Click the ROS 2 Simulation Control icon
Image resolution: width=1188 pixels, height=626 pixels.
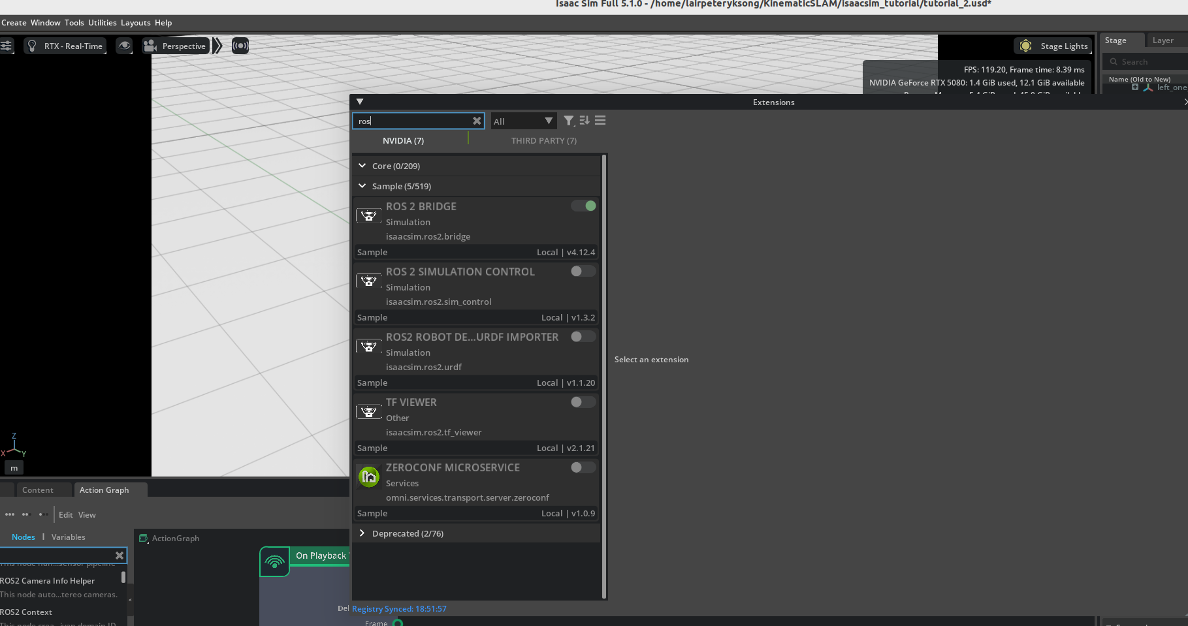point(369,281)
